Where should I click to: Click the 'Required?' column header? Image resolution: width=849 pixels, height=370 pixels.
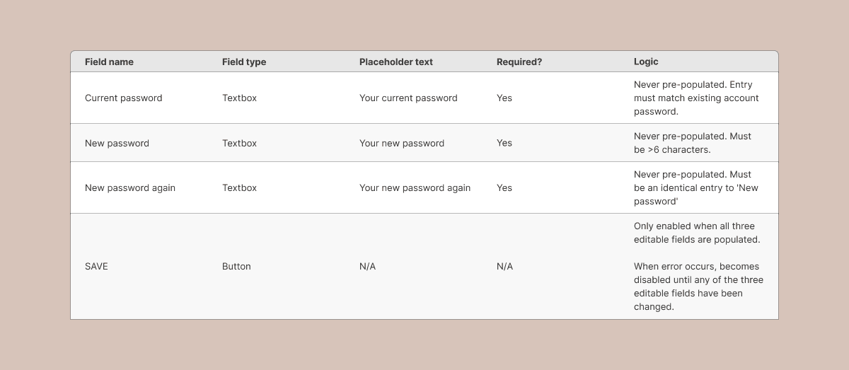(519, 62)
